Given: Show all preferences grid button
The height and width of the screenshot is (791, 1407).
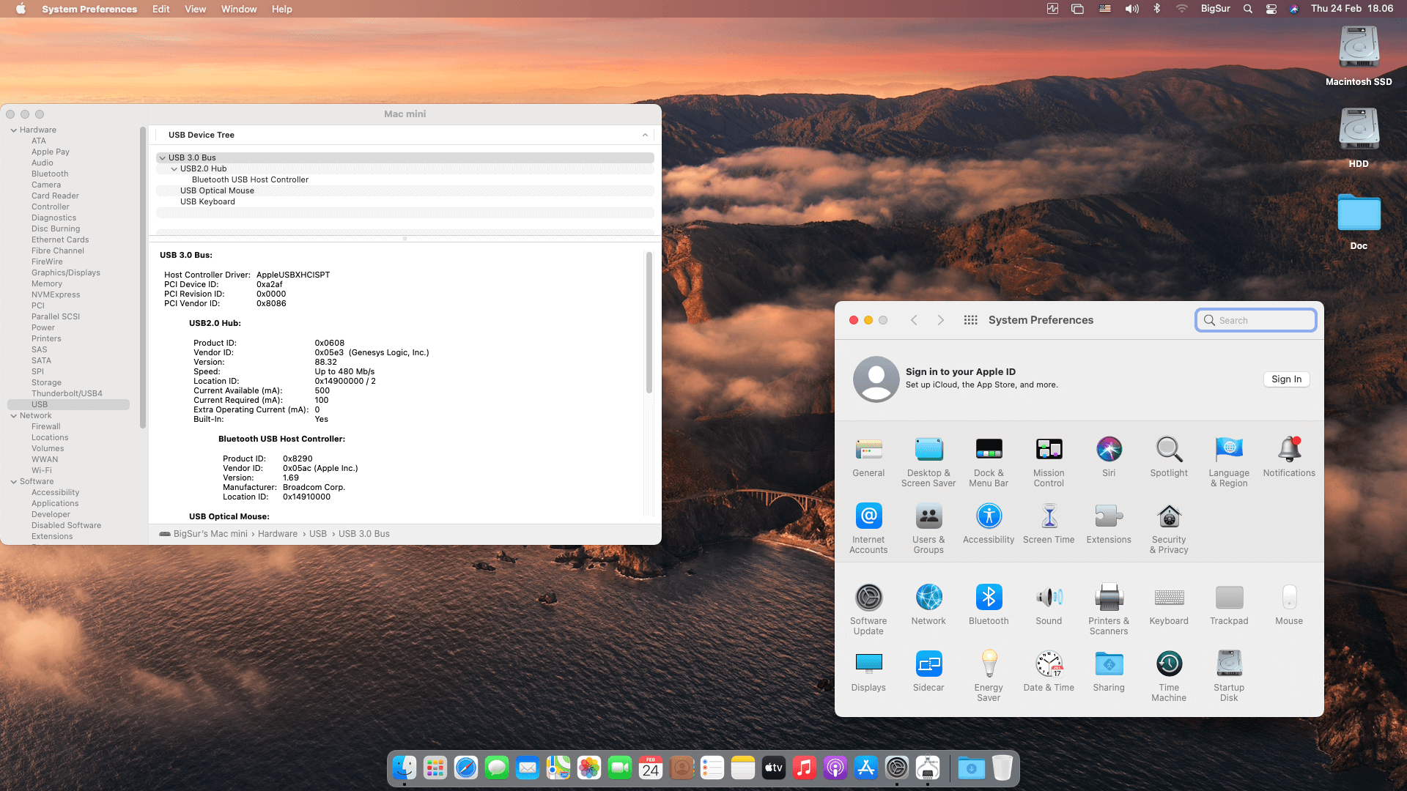Looking at the screenshot, I should coord(970,320).
